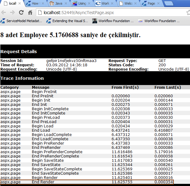190x186 pixels.
Task: Switch to the Java tab
Action: click(x=58, y=4)
